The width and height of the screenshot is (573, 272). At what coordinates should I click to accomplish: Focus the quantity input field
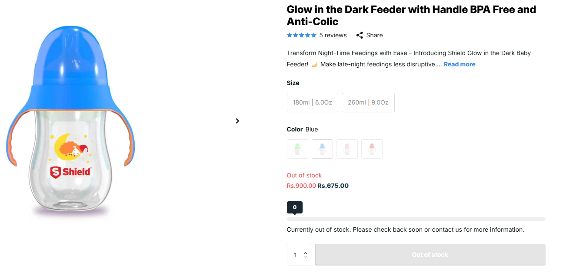point(296,255)
